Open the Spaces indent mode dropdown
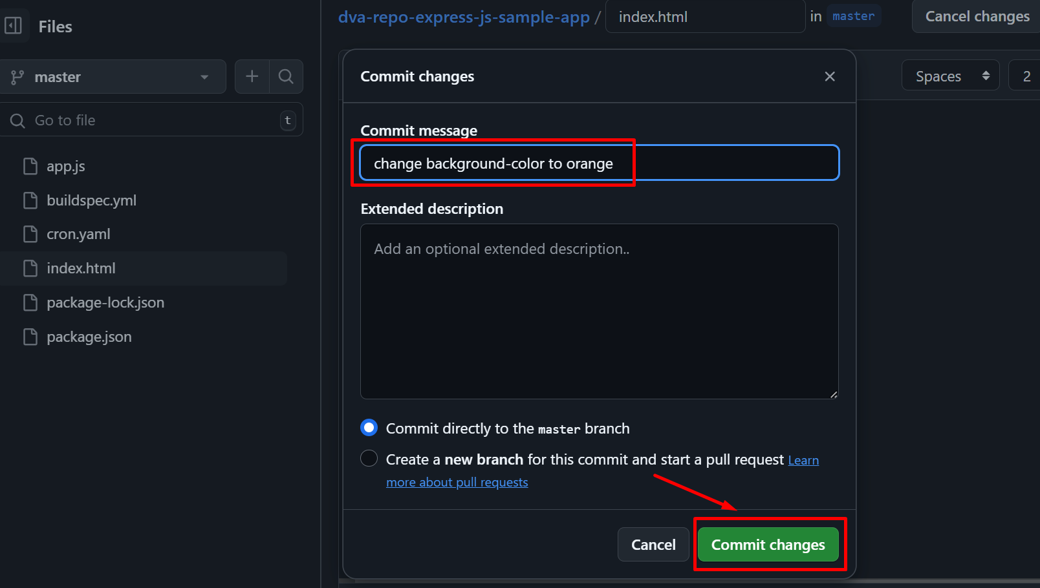This screenshot has height=588, width=1040. point(950,76)
